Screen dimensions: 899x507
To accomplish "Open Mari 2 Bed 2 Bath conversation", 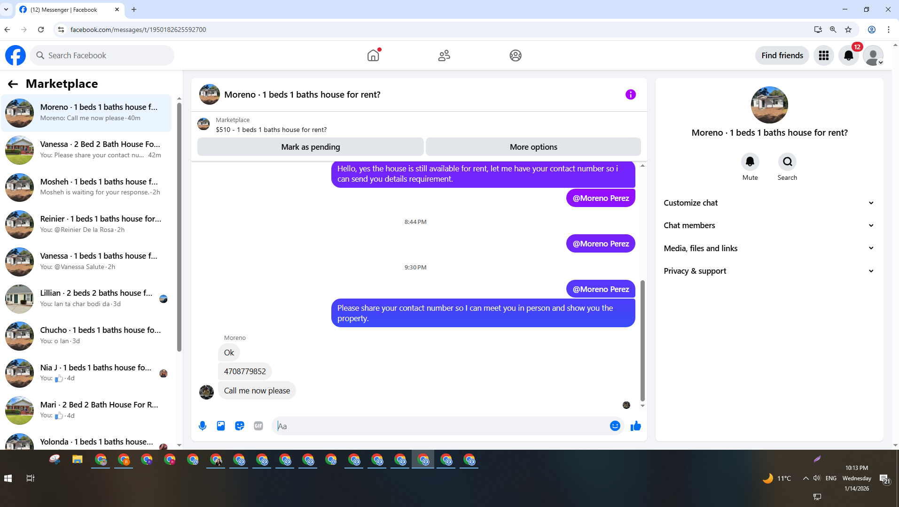I will click(x=87, y=410).
